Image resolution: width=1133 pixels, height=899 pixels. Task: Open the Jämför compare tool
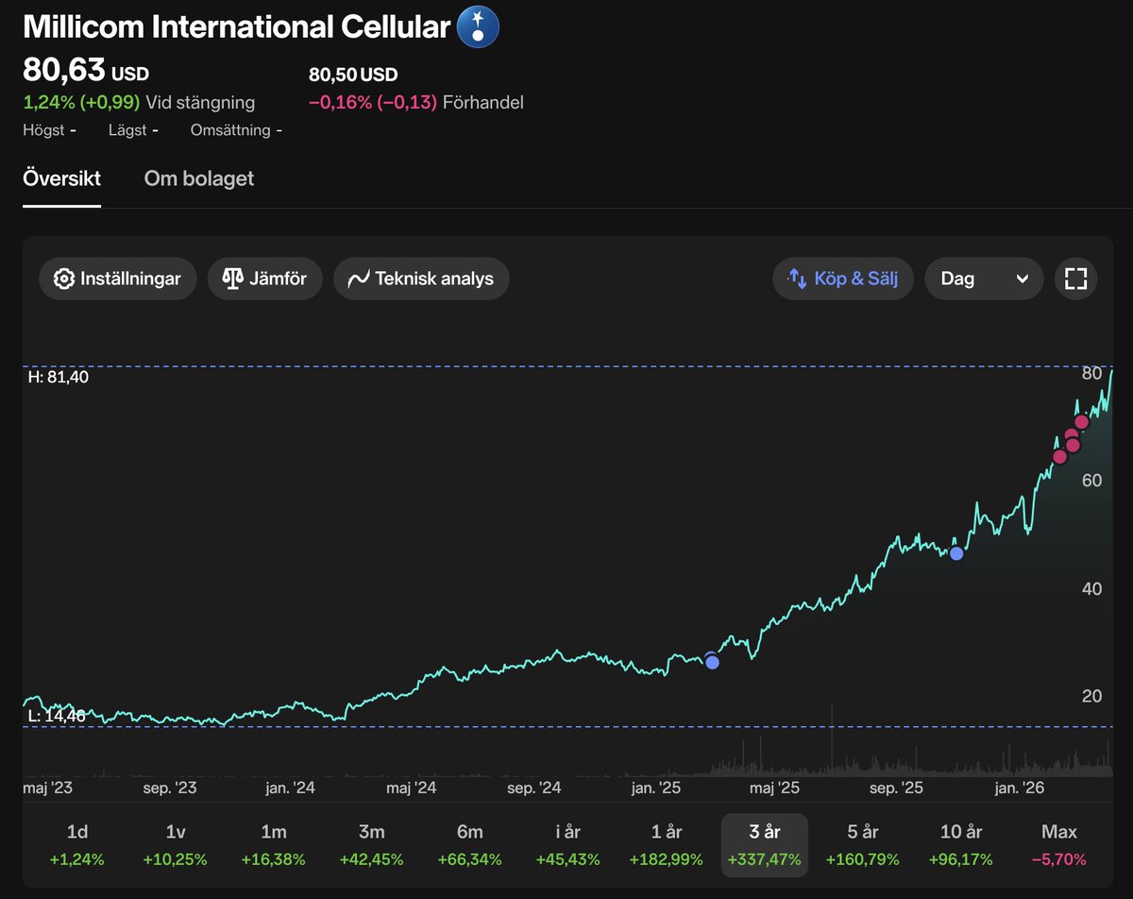[x=264, y=279]
